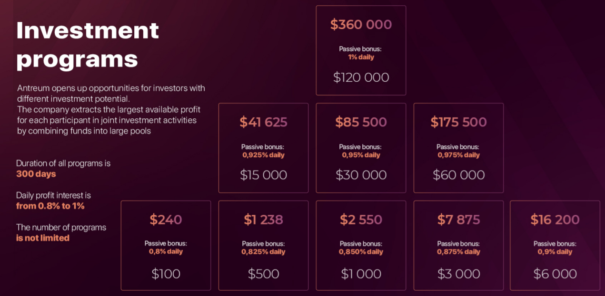Select the $15 000 program card

263,148
